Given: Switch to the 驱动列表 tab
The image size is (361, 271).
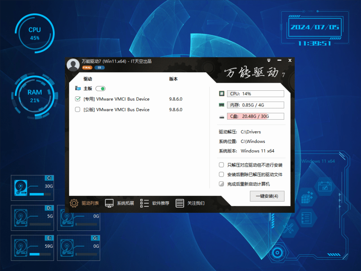Looking at the screenshot, I should (x=90, y=203).
